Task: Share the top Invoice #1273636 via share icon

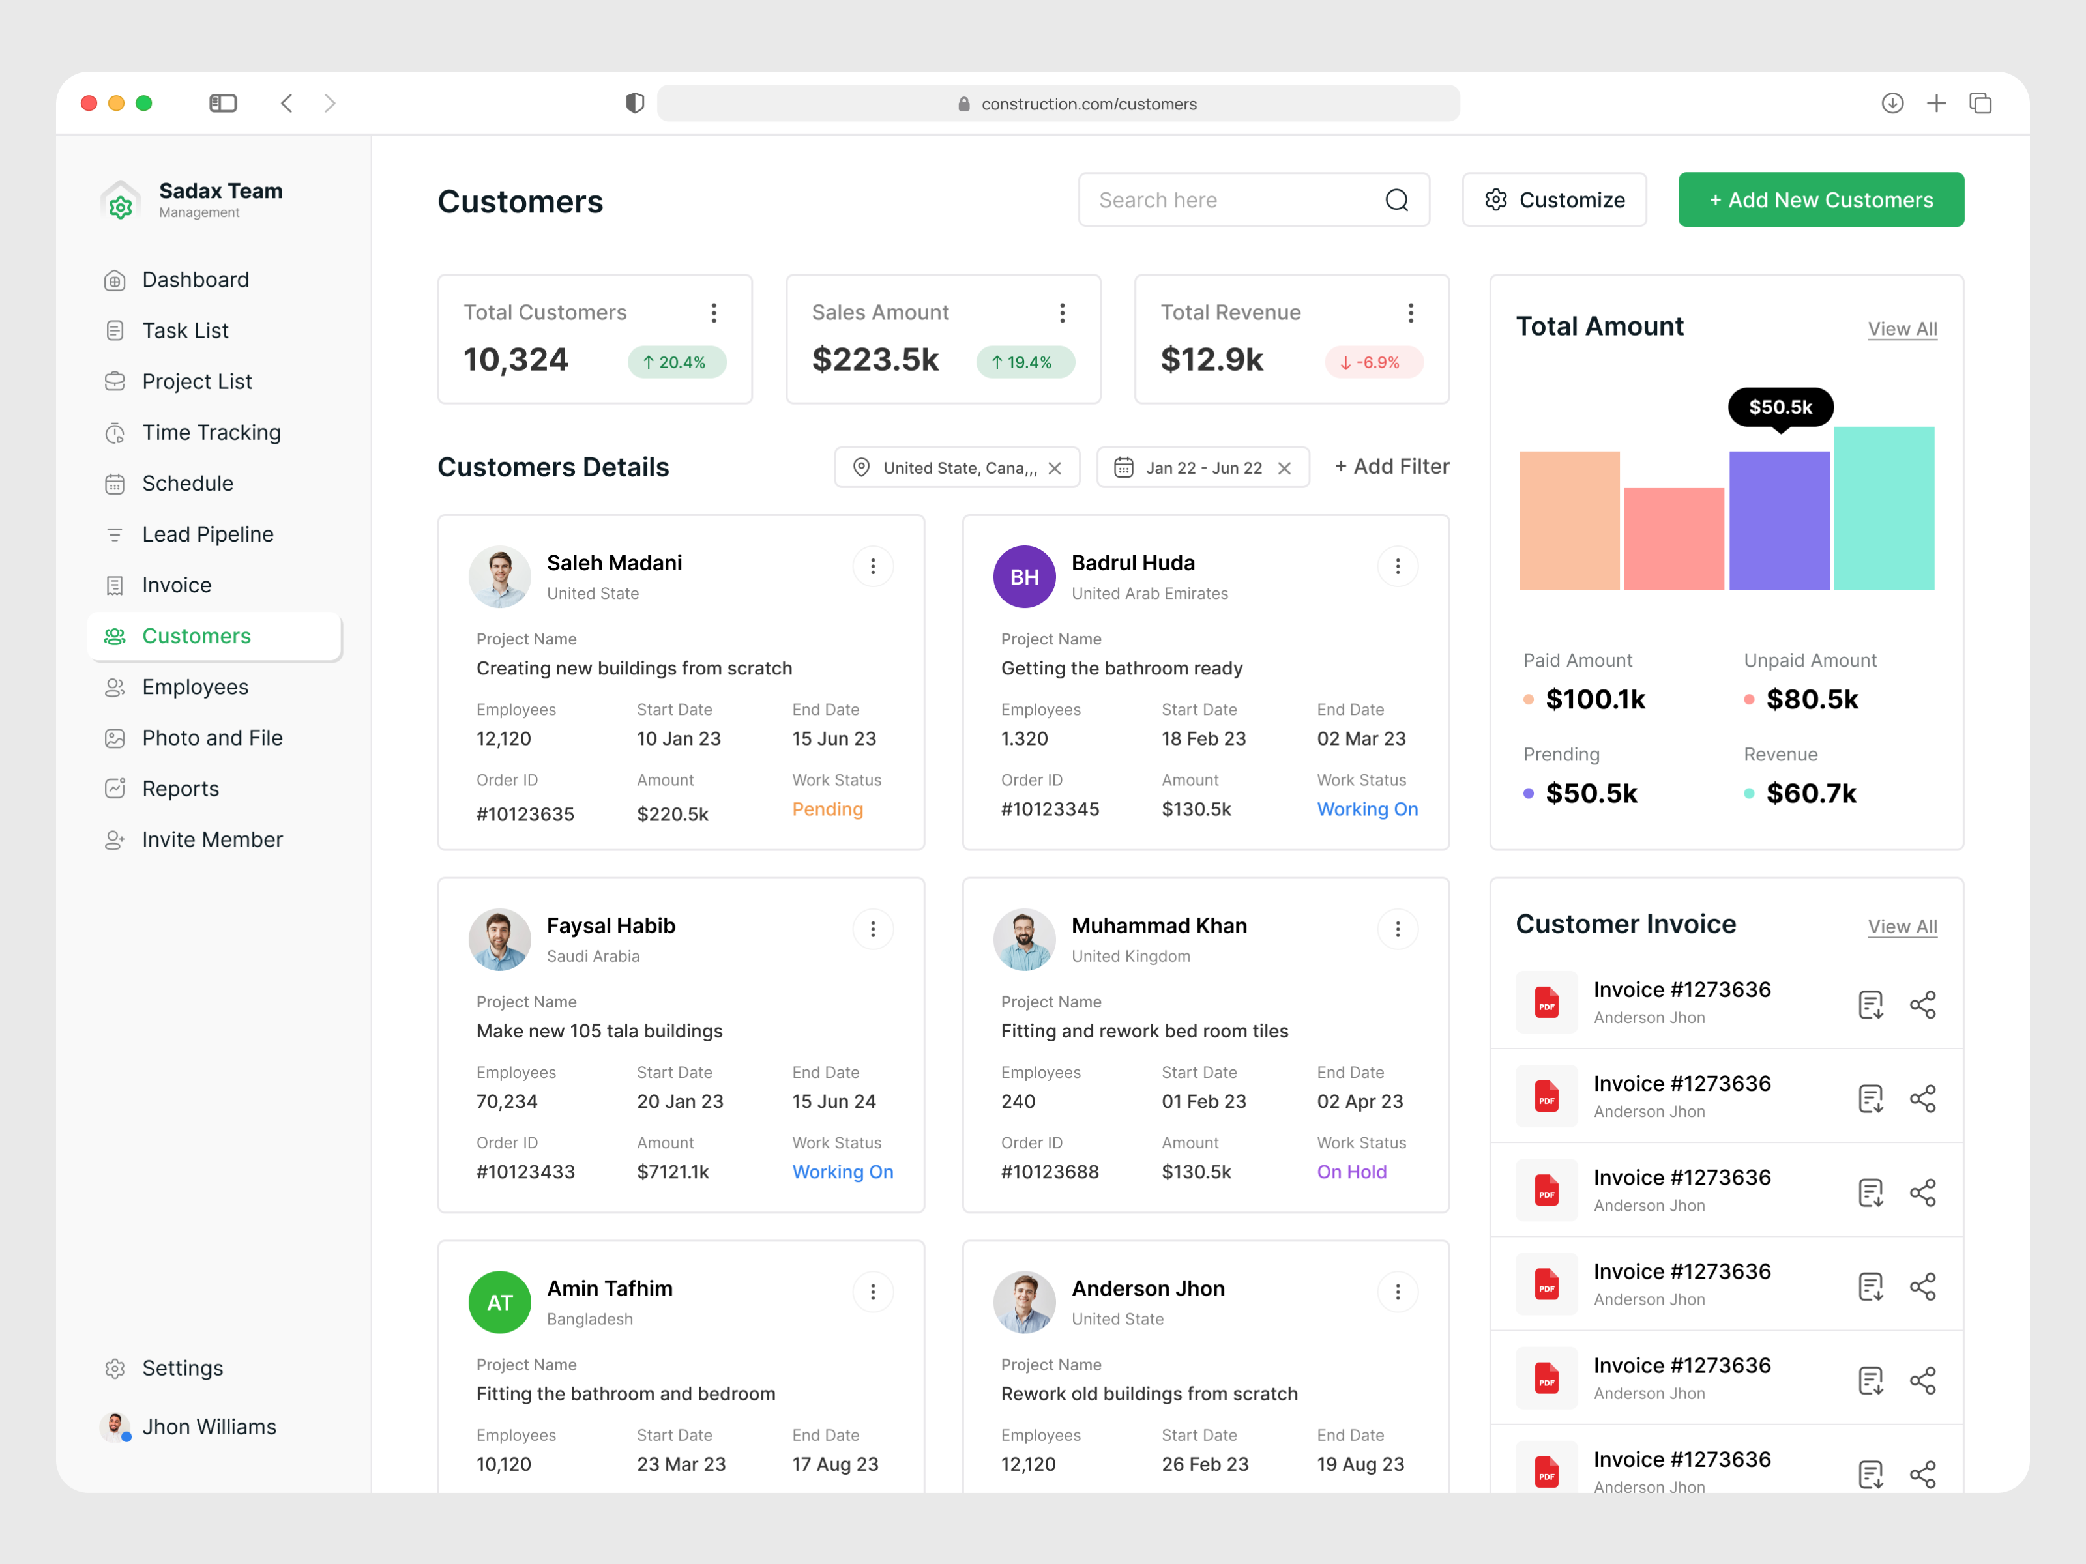Action: 1924,1004
